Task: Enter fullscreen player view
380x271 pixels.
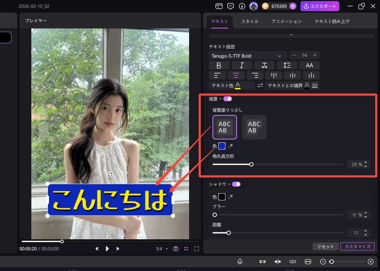Action: [x=197, y=249]
